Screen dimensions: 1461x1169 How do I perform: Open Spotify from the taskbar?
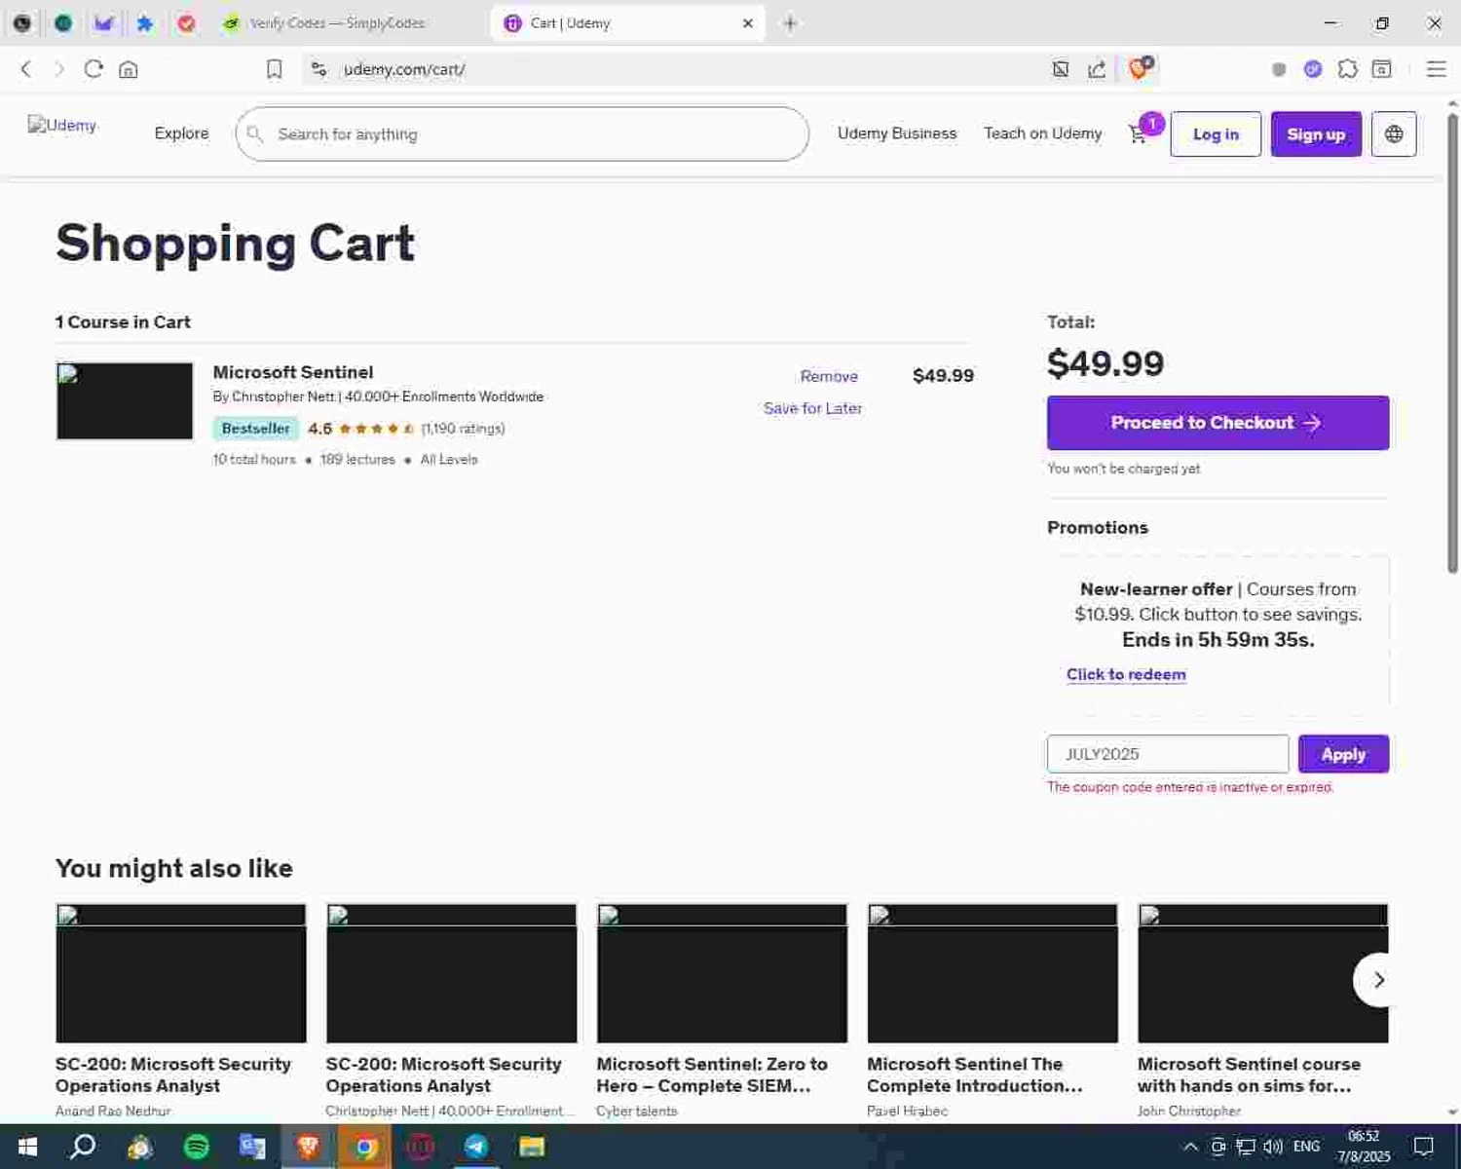tap(197, 1147)
